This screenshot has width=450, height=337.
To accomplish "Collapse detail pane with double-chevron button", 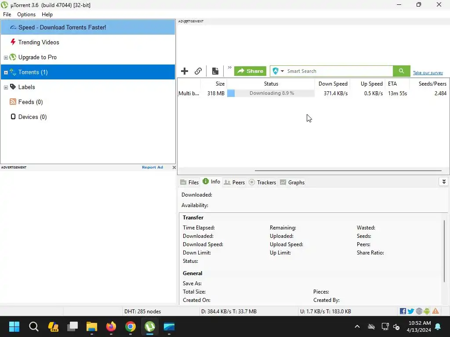I will pyautogui.click(x=444, y=182).
